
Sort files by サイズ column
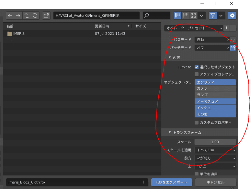[x=146, y=26]
